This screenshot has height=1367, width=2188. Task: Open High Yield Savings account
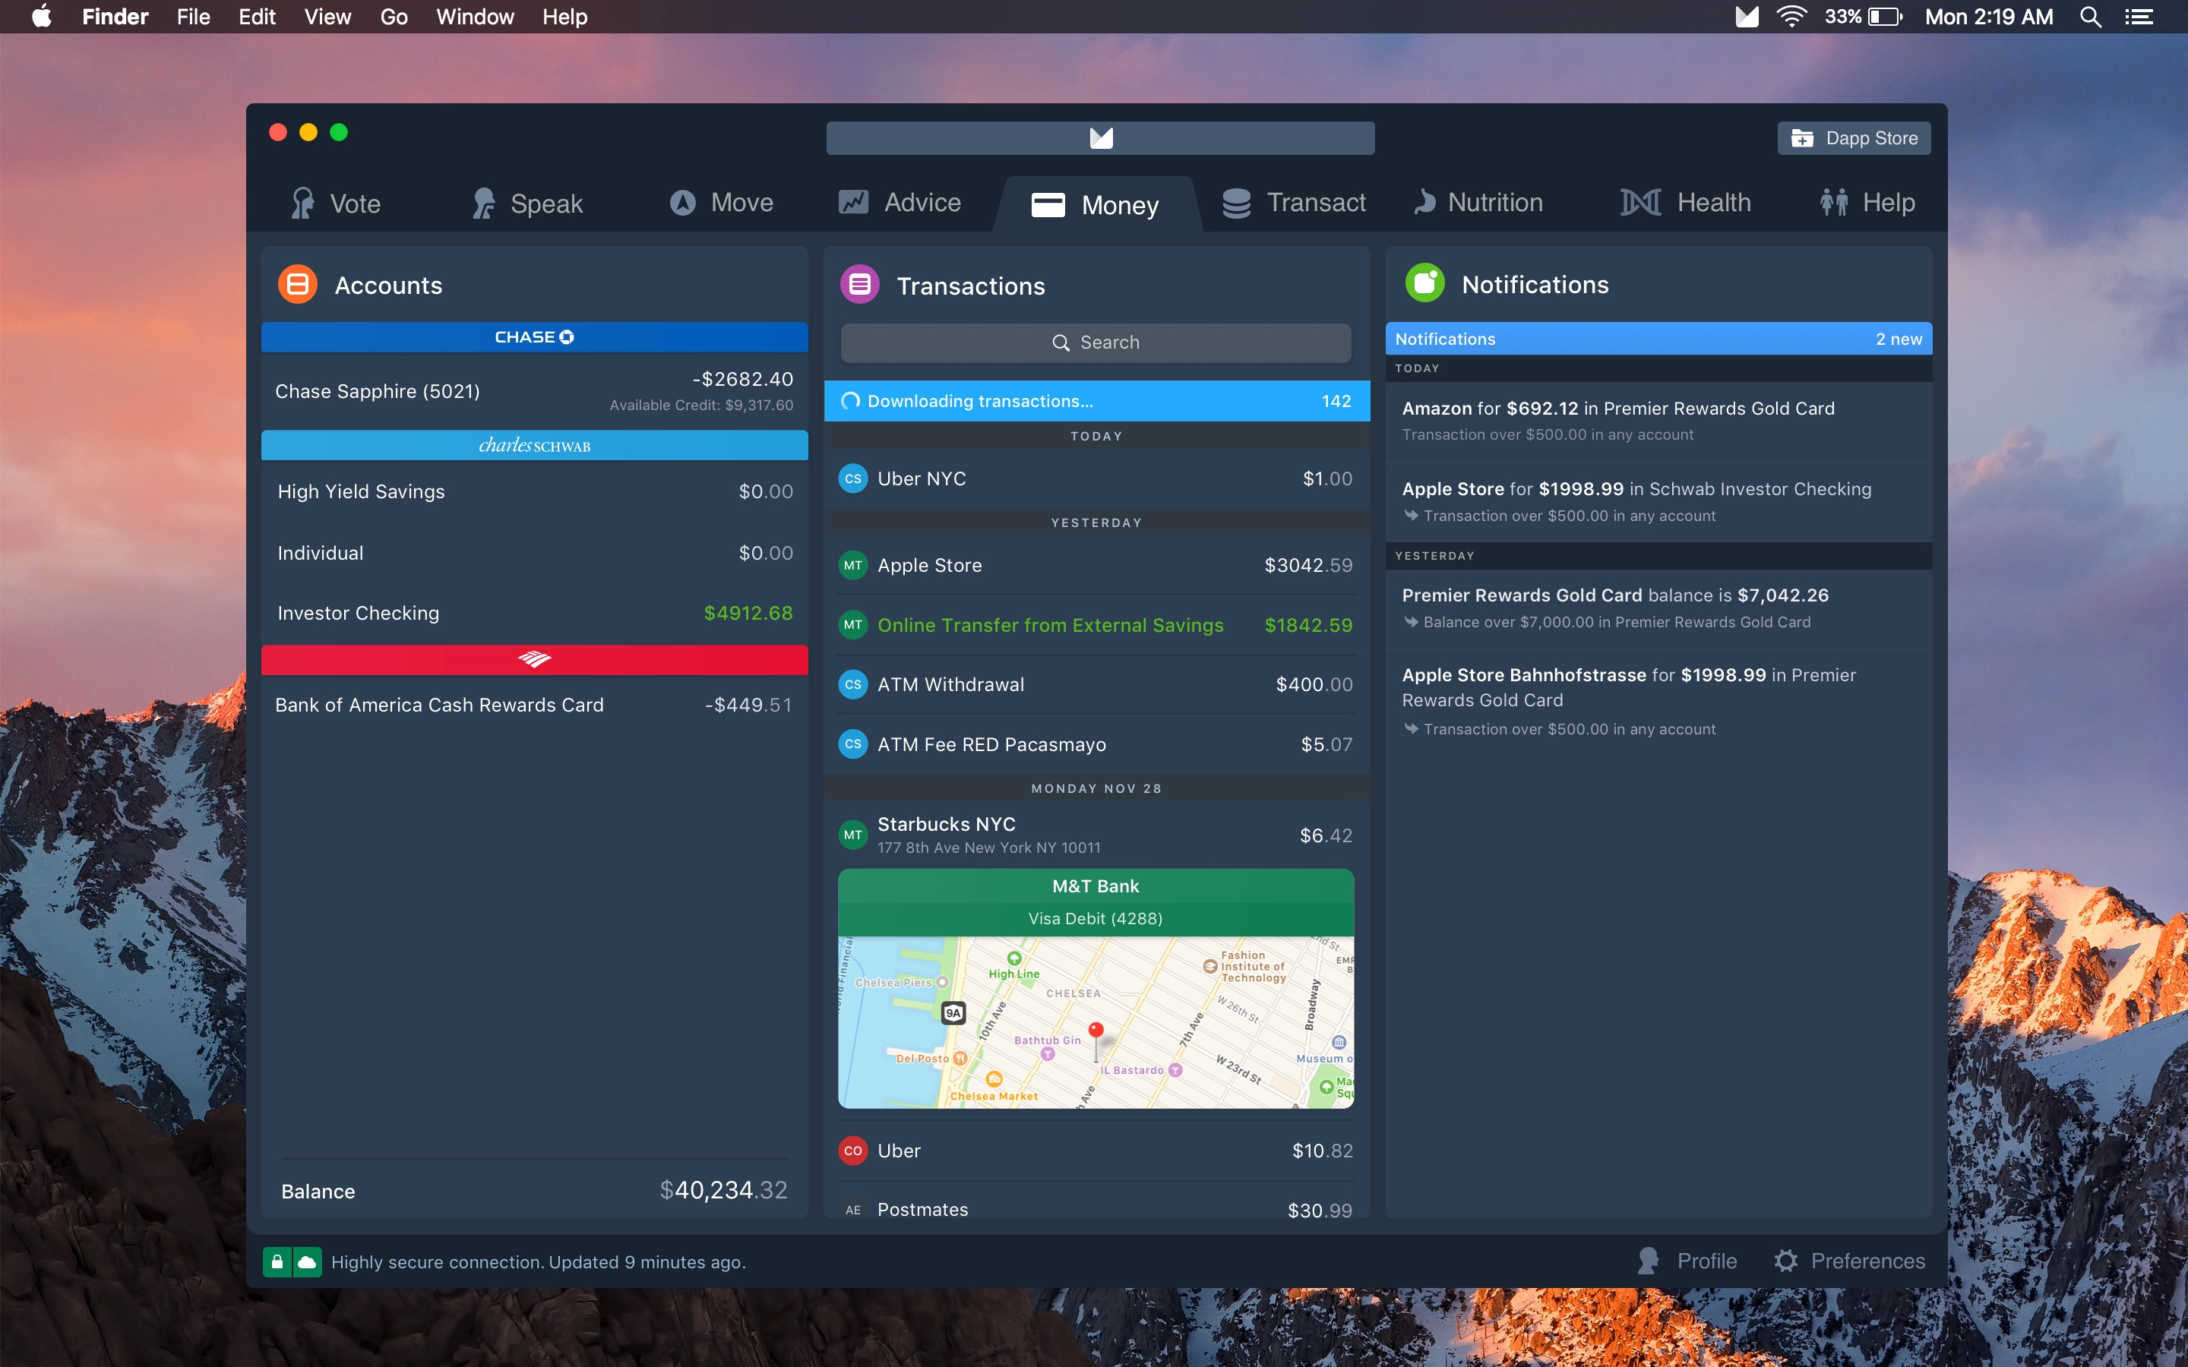534,492
